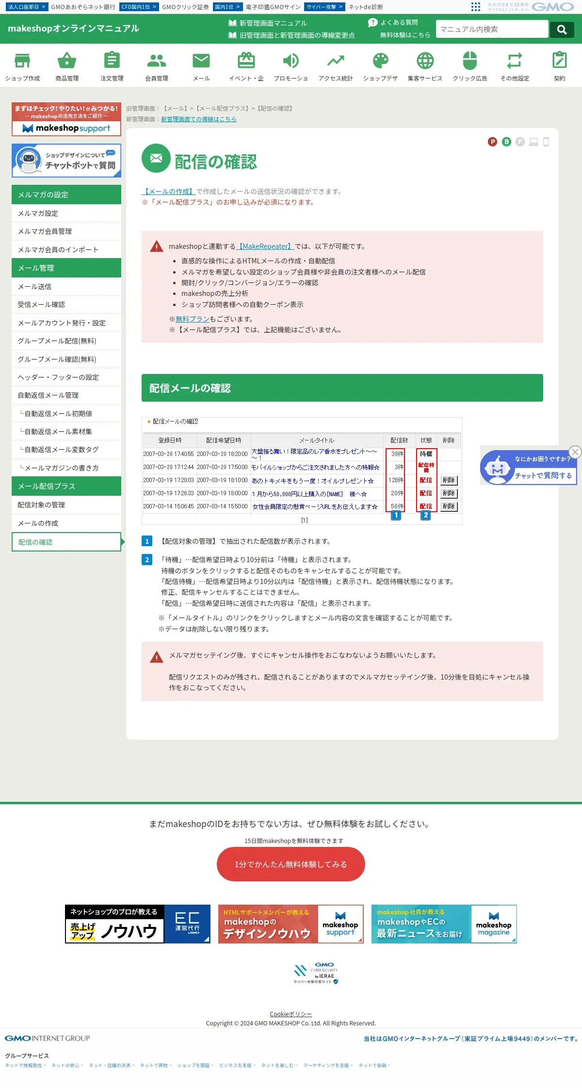Image resolution: width=582 pixels, height=1088 pixels.
Task: Click the PC monitor device icon
Action: pos(534,142)
